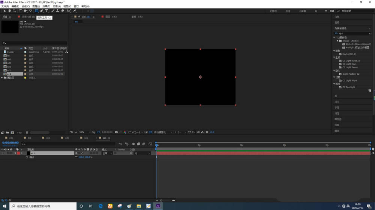Toggle the scale constrain proportions link
Viewport: 375px width, 210px height.
point(76,157)
